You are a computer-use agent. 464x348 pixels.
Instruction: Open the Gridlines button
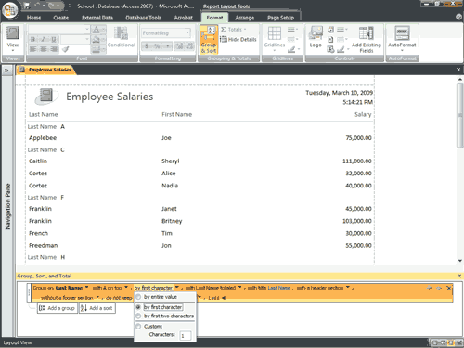[x=275, y=38]
